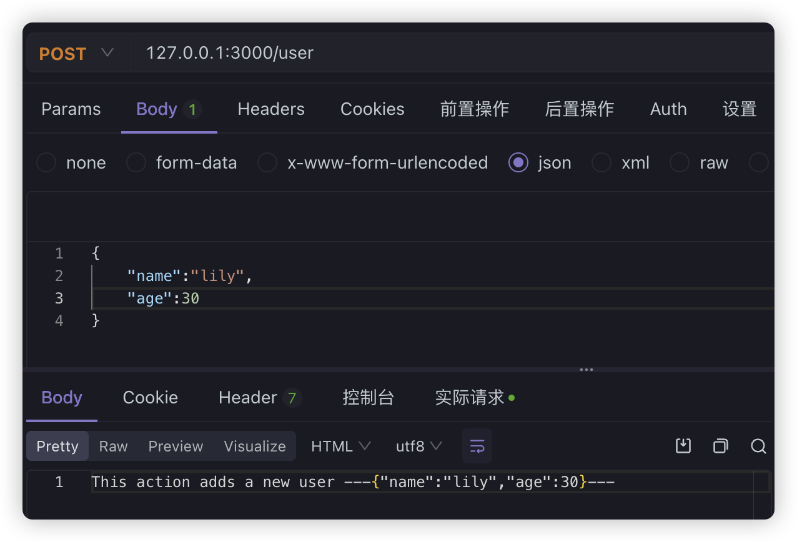Click the panel resize handle dots above Body

(586, 370)
